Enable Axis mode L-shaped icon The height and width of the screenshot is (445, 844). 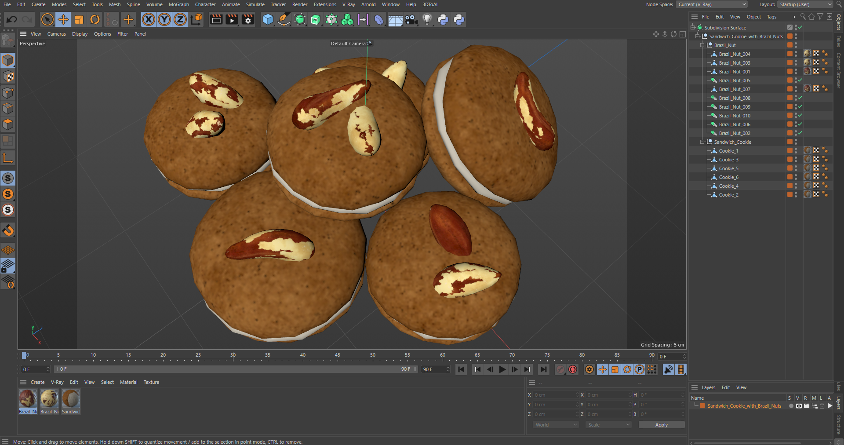(8, 158)
